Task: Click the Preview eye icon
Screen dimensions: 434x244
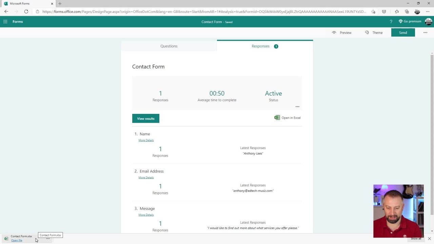Action: coord(334,33)
